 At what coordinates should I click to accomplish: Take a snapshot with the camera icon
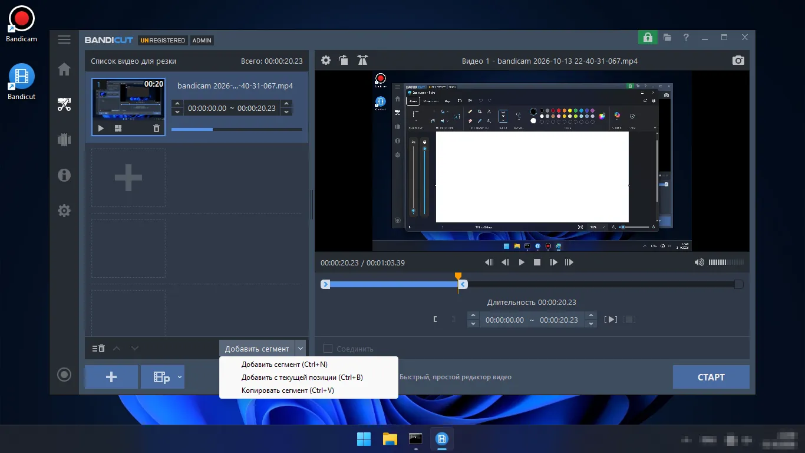pyautogui.click(x=738, y=60)
